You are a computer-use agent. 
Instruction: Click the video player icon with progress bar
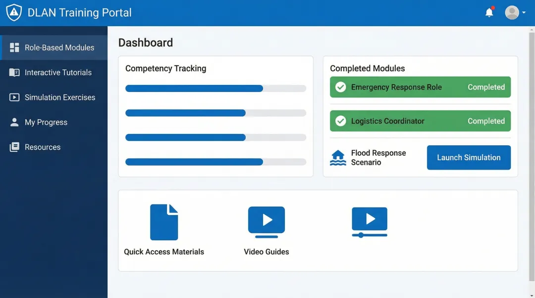click(370, 222)
